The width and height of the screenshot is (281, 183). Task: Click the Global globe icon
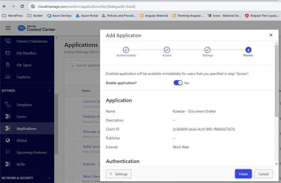point(8,140)
